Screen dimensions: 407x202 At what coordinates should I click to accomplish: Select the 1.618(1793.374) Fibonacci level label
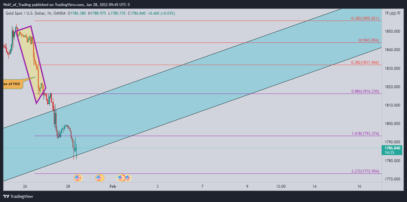[x=365, y=134]
